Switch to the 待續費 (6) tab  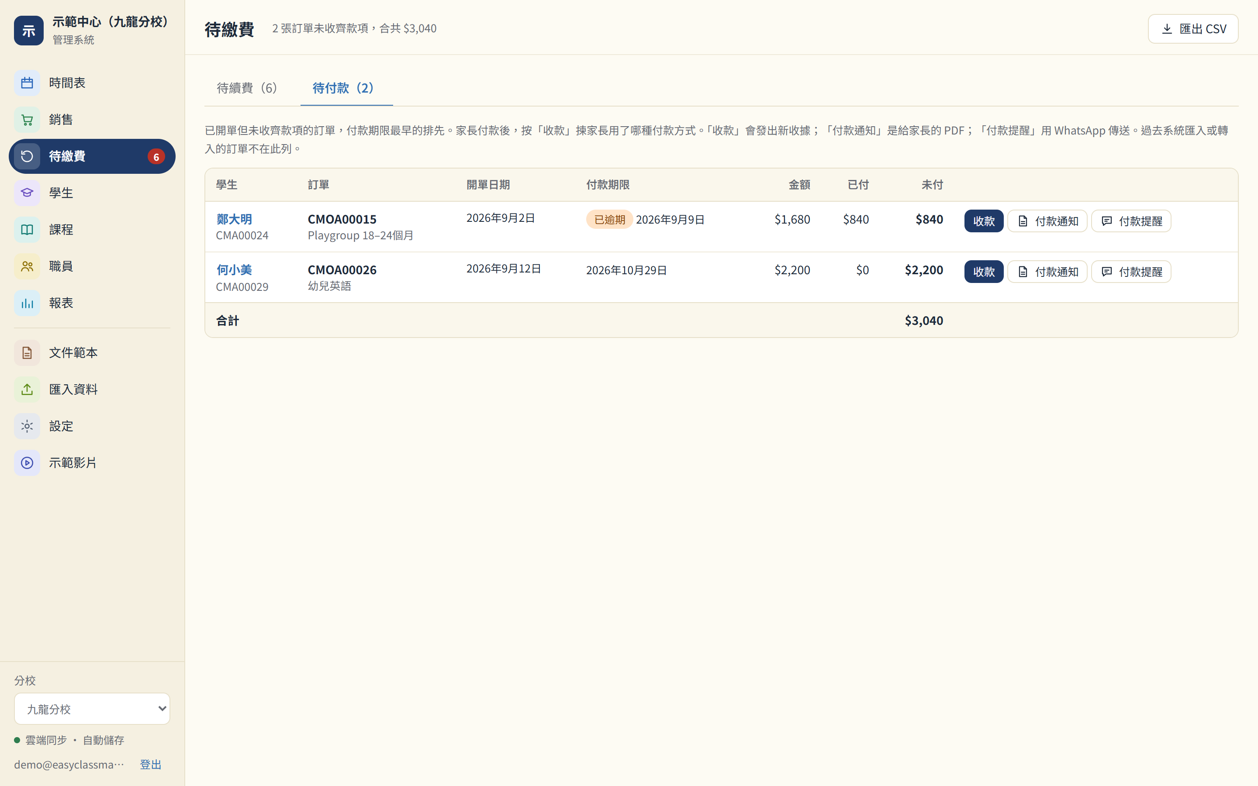click(247, 88)
